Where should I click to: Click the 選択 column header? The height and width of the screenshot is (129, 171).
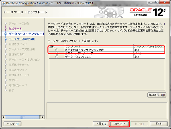pyautogui.click(x=57, y=46)
